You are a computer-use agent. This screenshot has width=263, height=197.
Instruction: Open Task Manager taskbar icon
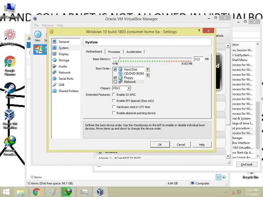(x=84, y=192)
